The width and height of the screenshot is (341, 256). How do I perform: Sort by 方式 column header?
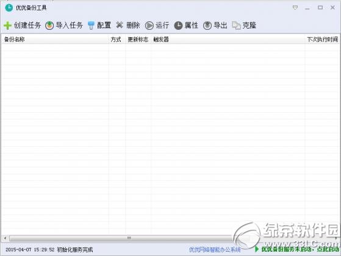pyautogui.click(x=117, y=40)
